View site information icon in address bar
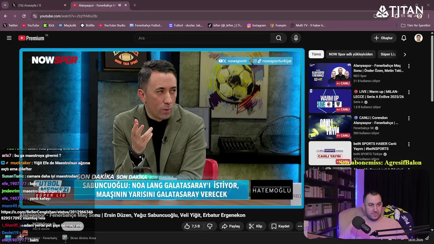The width and height of the screenshot is (434, 244). (x=35, y=16)
